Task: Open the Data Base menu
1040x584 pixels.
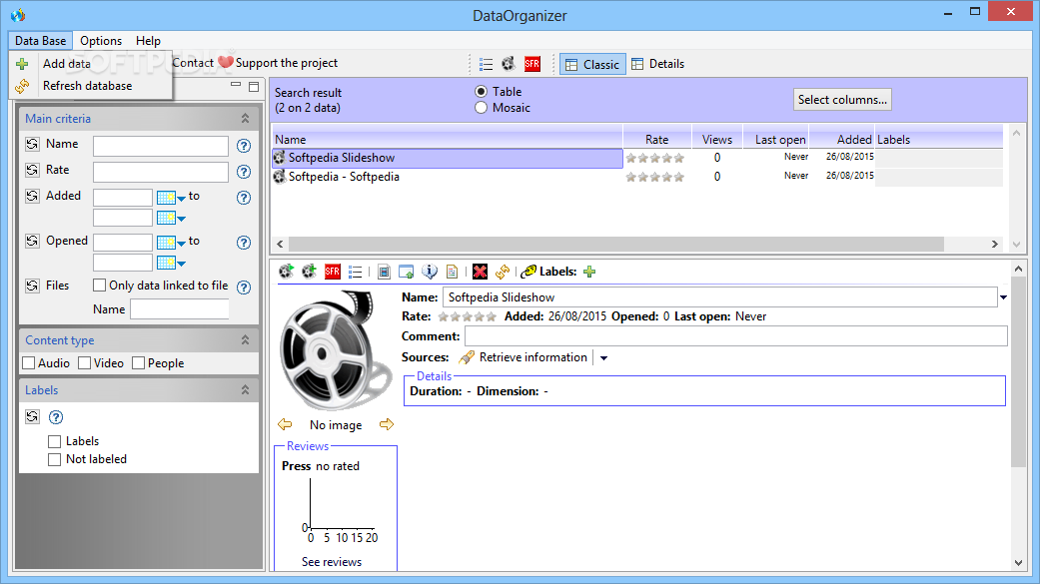Action: point(40,41)
